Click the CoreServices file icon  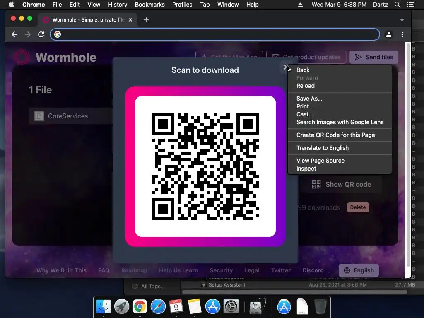(39, 116)
